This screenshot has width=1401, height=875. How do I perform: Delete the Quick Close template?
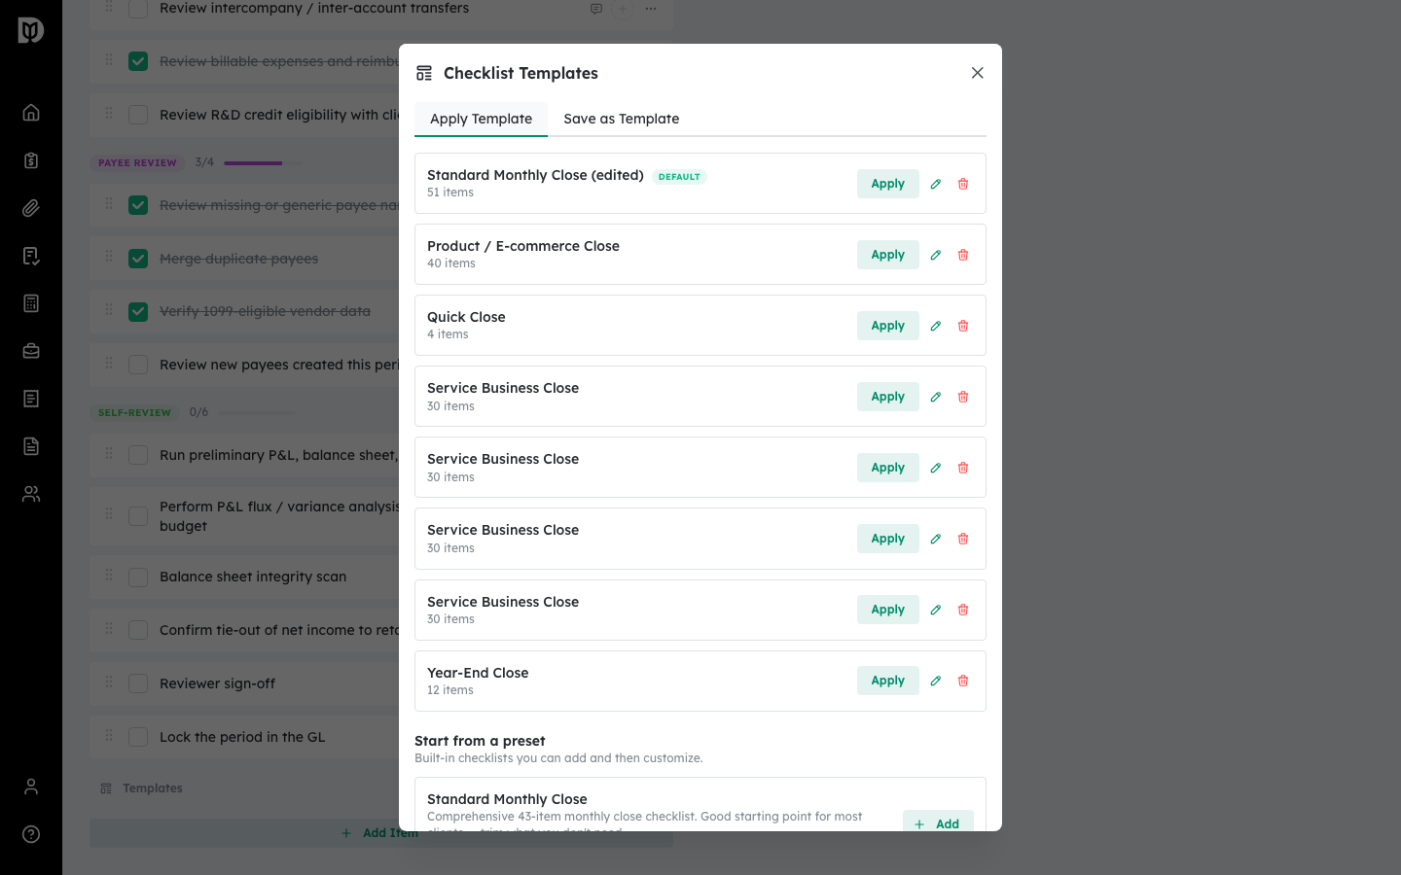(x=963, y=326)
